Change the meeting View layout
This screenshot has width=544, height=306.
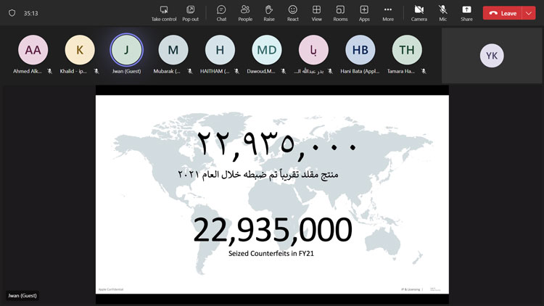316,12
